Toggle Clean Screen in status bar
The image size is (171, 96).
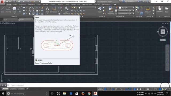[x=166, y=89]
